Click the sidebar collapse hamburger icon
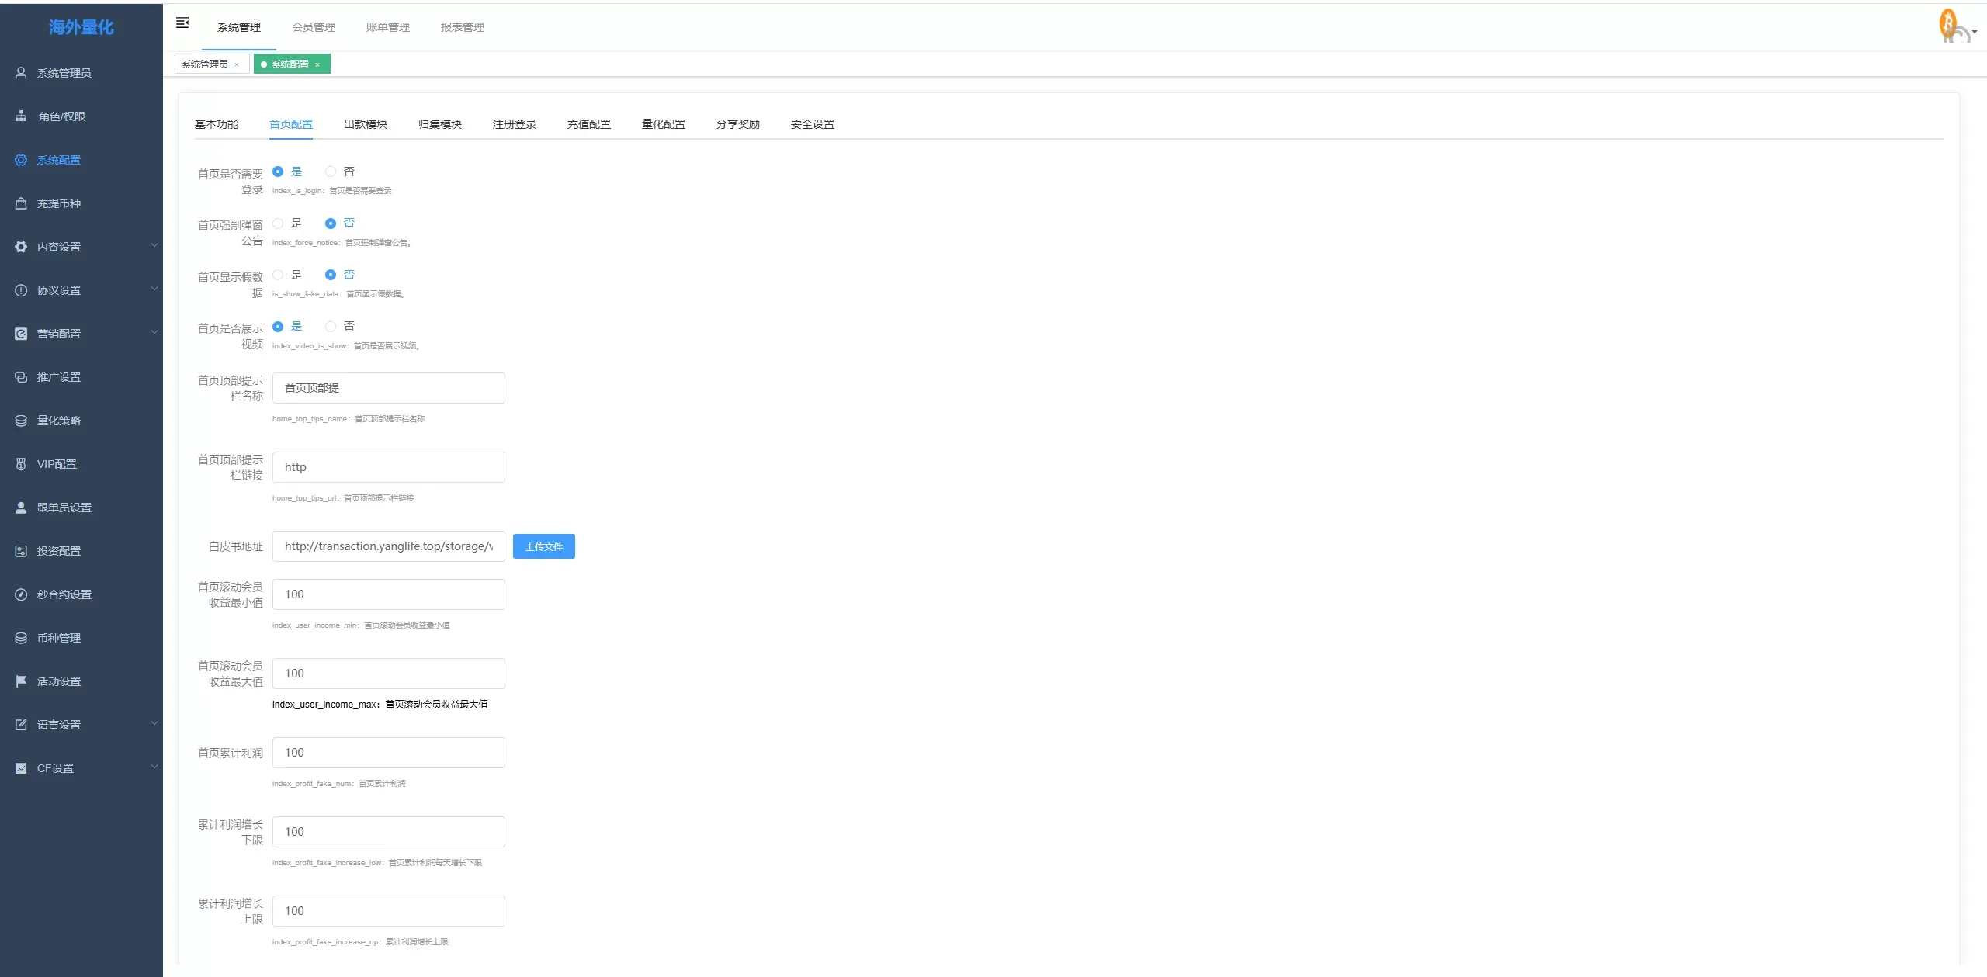The width and height of the screenshot is (1987, 977). point(182,23)
